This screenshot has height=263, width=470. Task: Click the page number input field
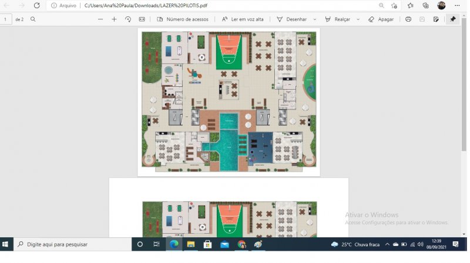click(6, 19)
